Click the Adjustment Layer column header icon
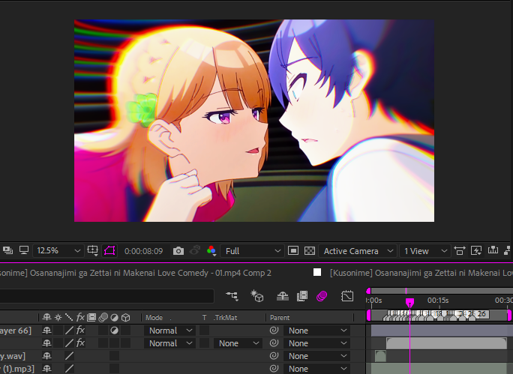This screenshot has height=374, width=513. (115, 317)
